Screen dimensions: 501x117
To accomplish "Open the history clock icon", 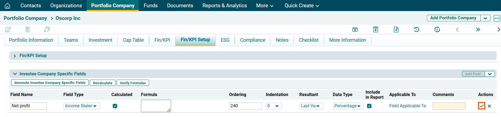I will [416, 29].
